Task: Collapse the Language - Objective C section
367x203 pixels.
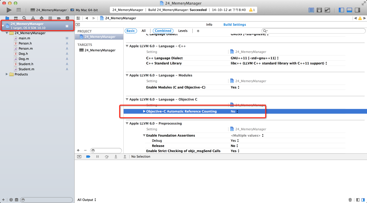Action: [x=127, y=99]
